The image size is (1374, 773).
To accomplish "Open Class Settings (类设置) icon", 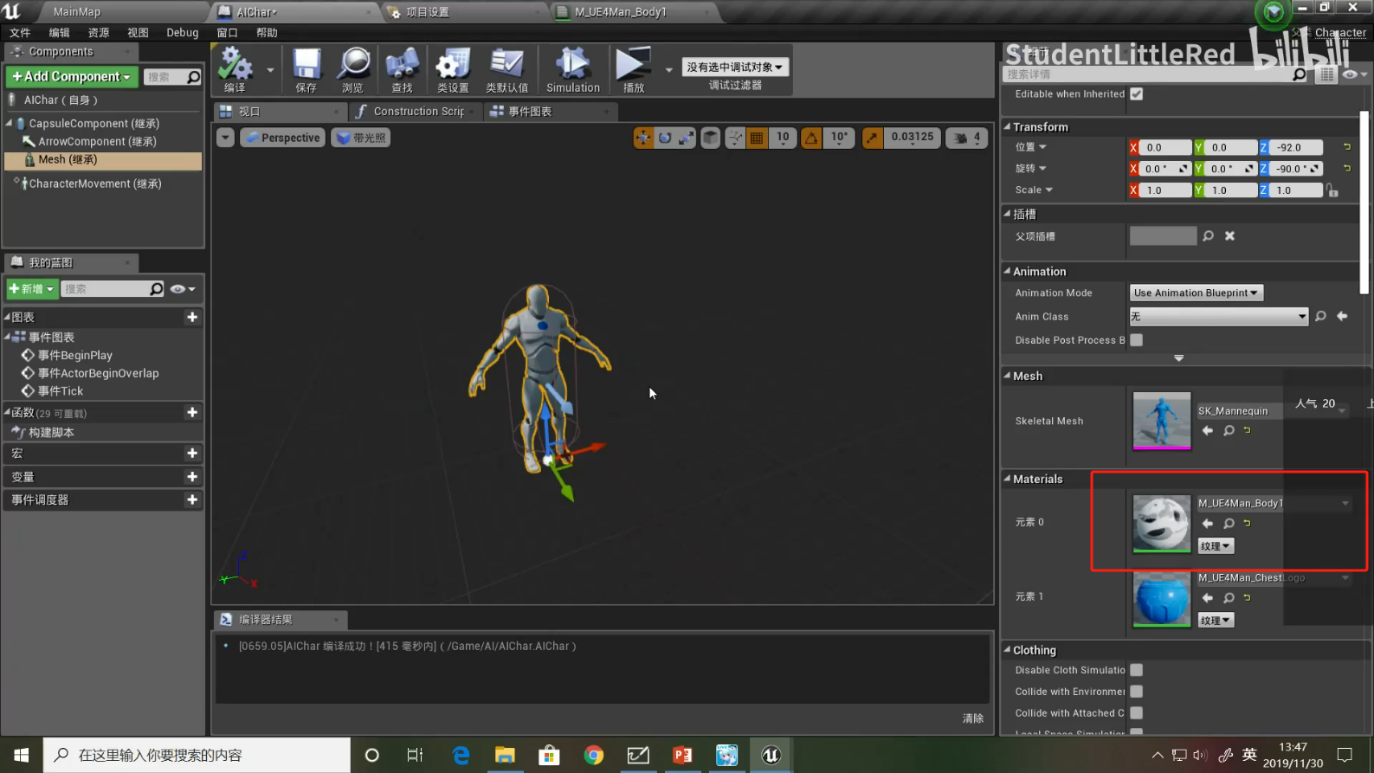I will (x=453, y=69).
